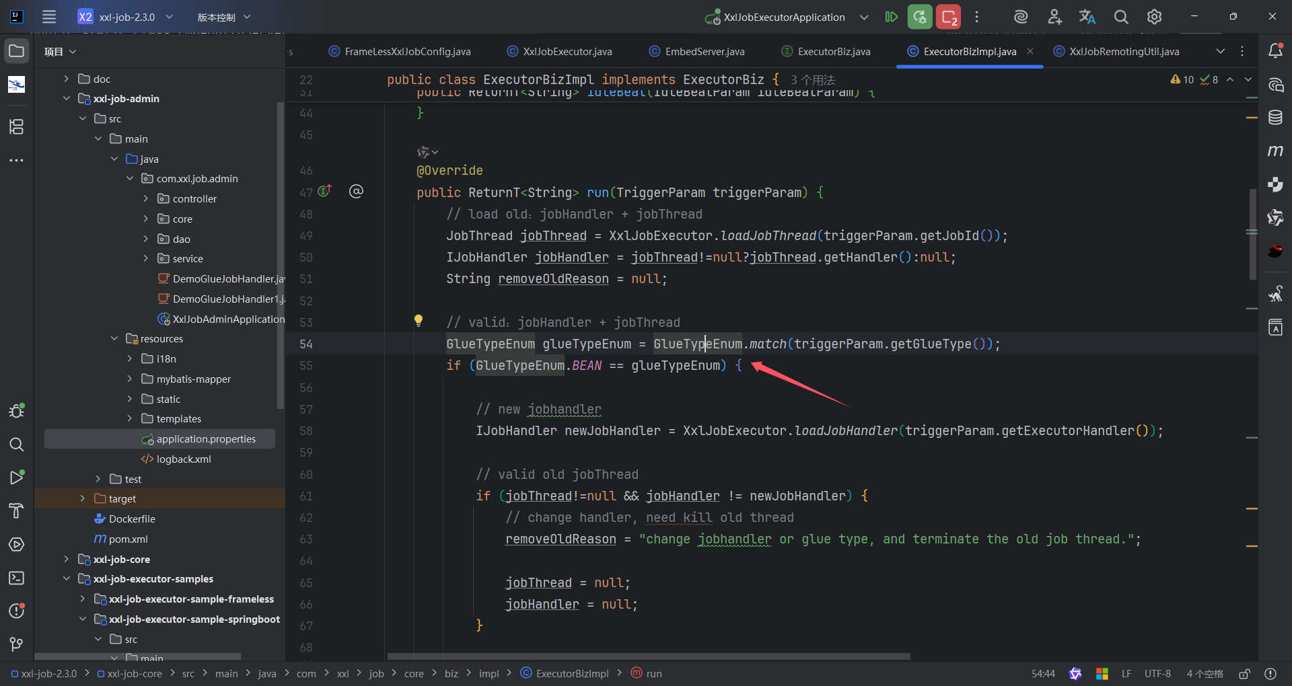Screen dimensions: 1292x686
Task: Open IDE settings gear
Action: pos(1155,17)
